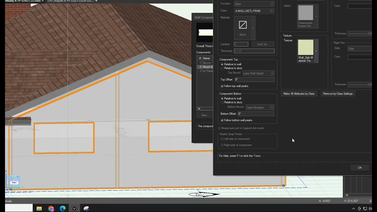Open the Right Pen Color dropdown
Viewport: 377px width, 212px height.
[x=360, y=57]
